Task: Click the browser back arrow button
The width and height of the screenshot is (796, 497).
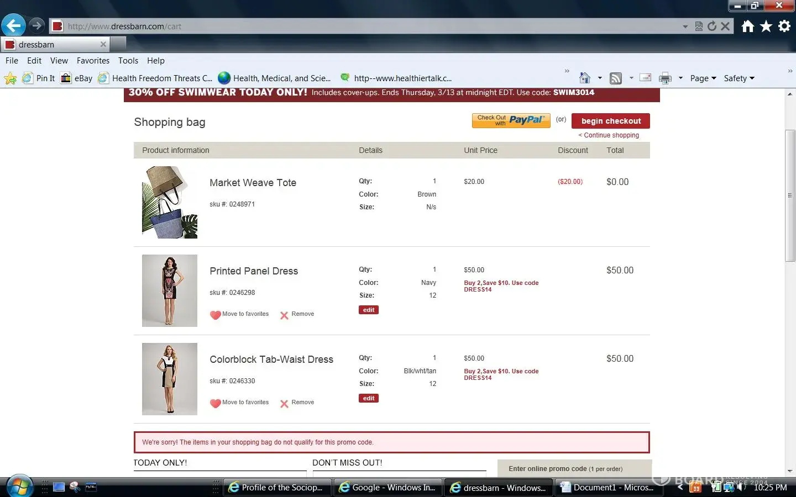Action: tap(13, 25)
